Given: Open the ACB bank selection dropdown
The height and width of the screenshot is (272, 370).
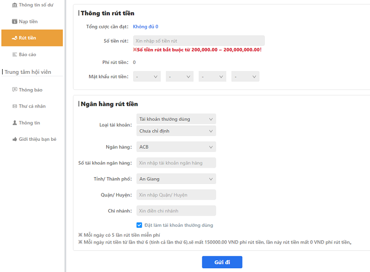Looking at the screenshot, I should (x=176, y=147).
